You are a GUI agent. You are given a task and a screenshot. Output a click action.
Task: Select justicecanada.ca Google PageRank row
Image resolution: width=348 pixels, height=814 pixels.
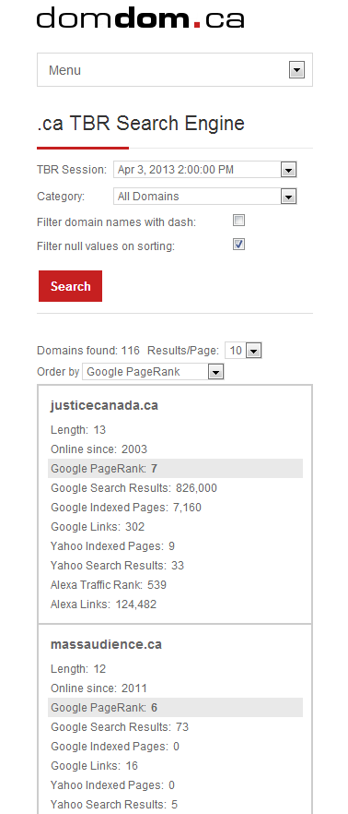[175, 469]
